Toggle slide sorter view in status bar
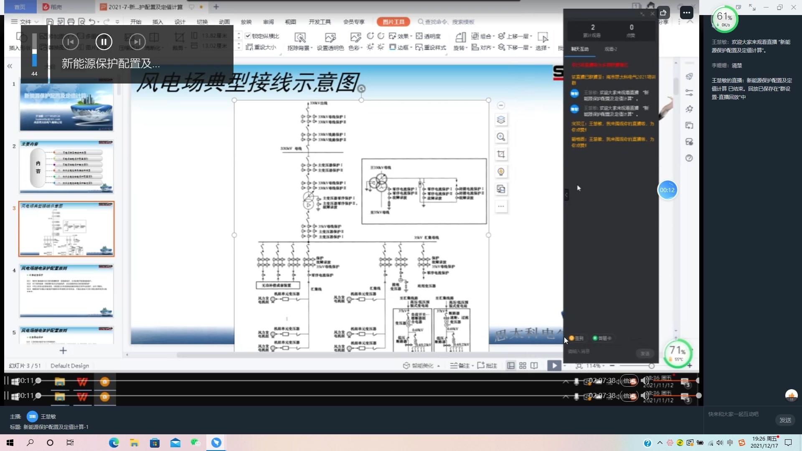Image resolution: width=802 pixels, height=451 pixels. click(x=523, y=366)
